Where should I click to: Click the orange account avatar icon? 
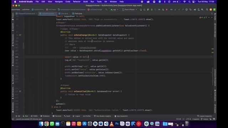tap(211, 10)
